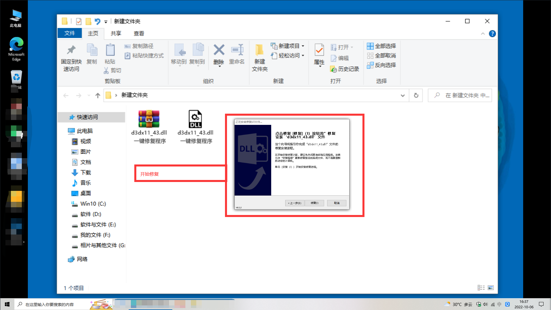Image resolution: width=551 pixels, height=310 pixels.
Task: Click the Pin to Quick Access icon
Action: (71, 51)
